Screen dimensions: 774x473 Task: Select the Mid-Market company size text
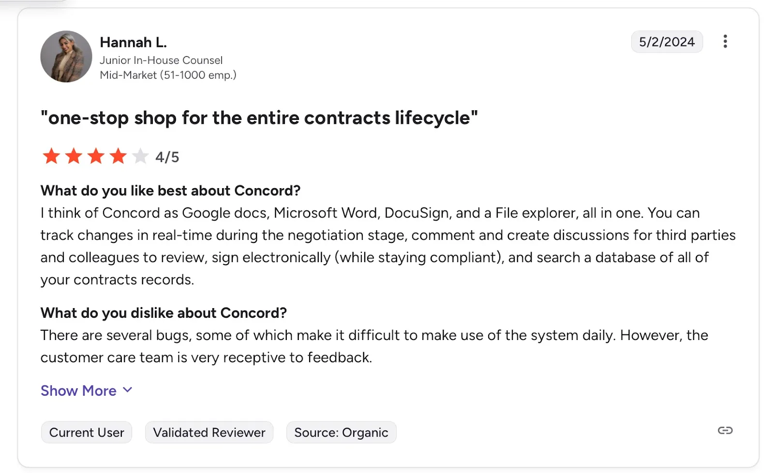[168, 75]
